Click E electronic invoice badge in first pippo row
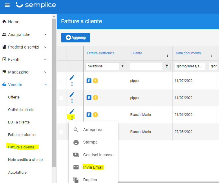The image size is (219, 183). point(89,81)
